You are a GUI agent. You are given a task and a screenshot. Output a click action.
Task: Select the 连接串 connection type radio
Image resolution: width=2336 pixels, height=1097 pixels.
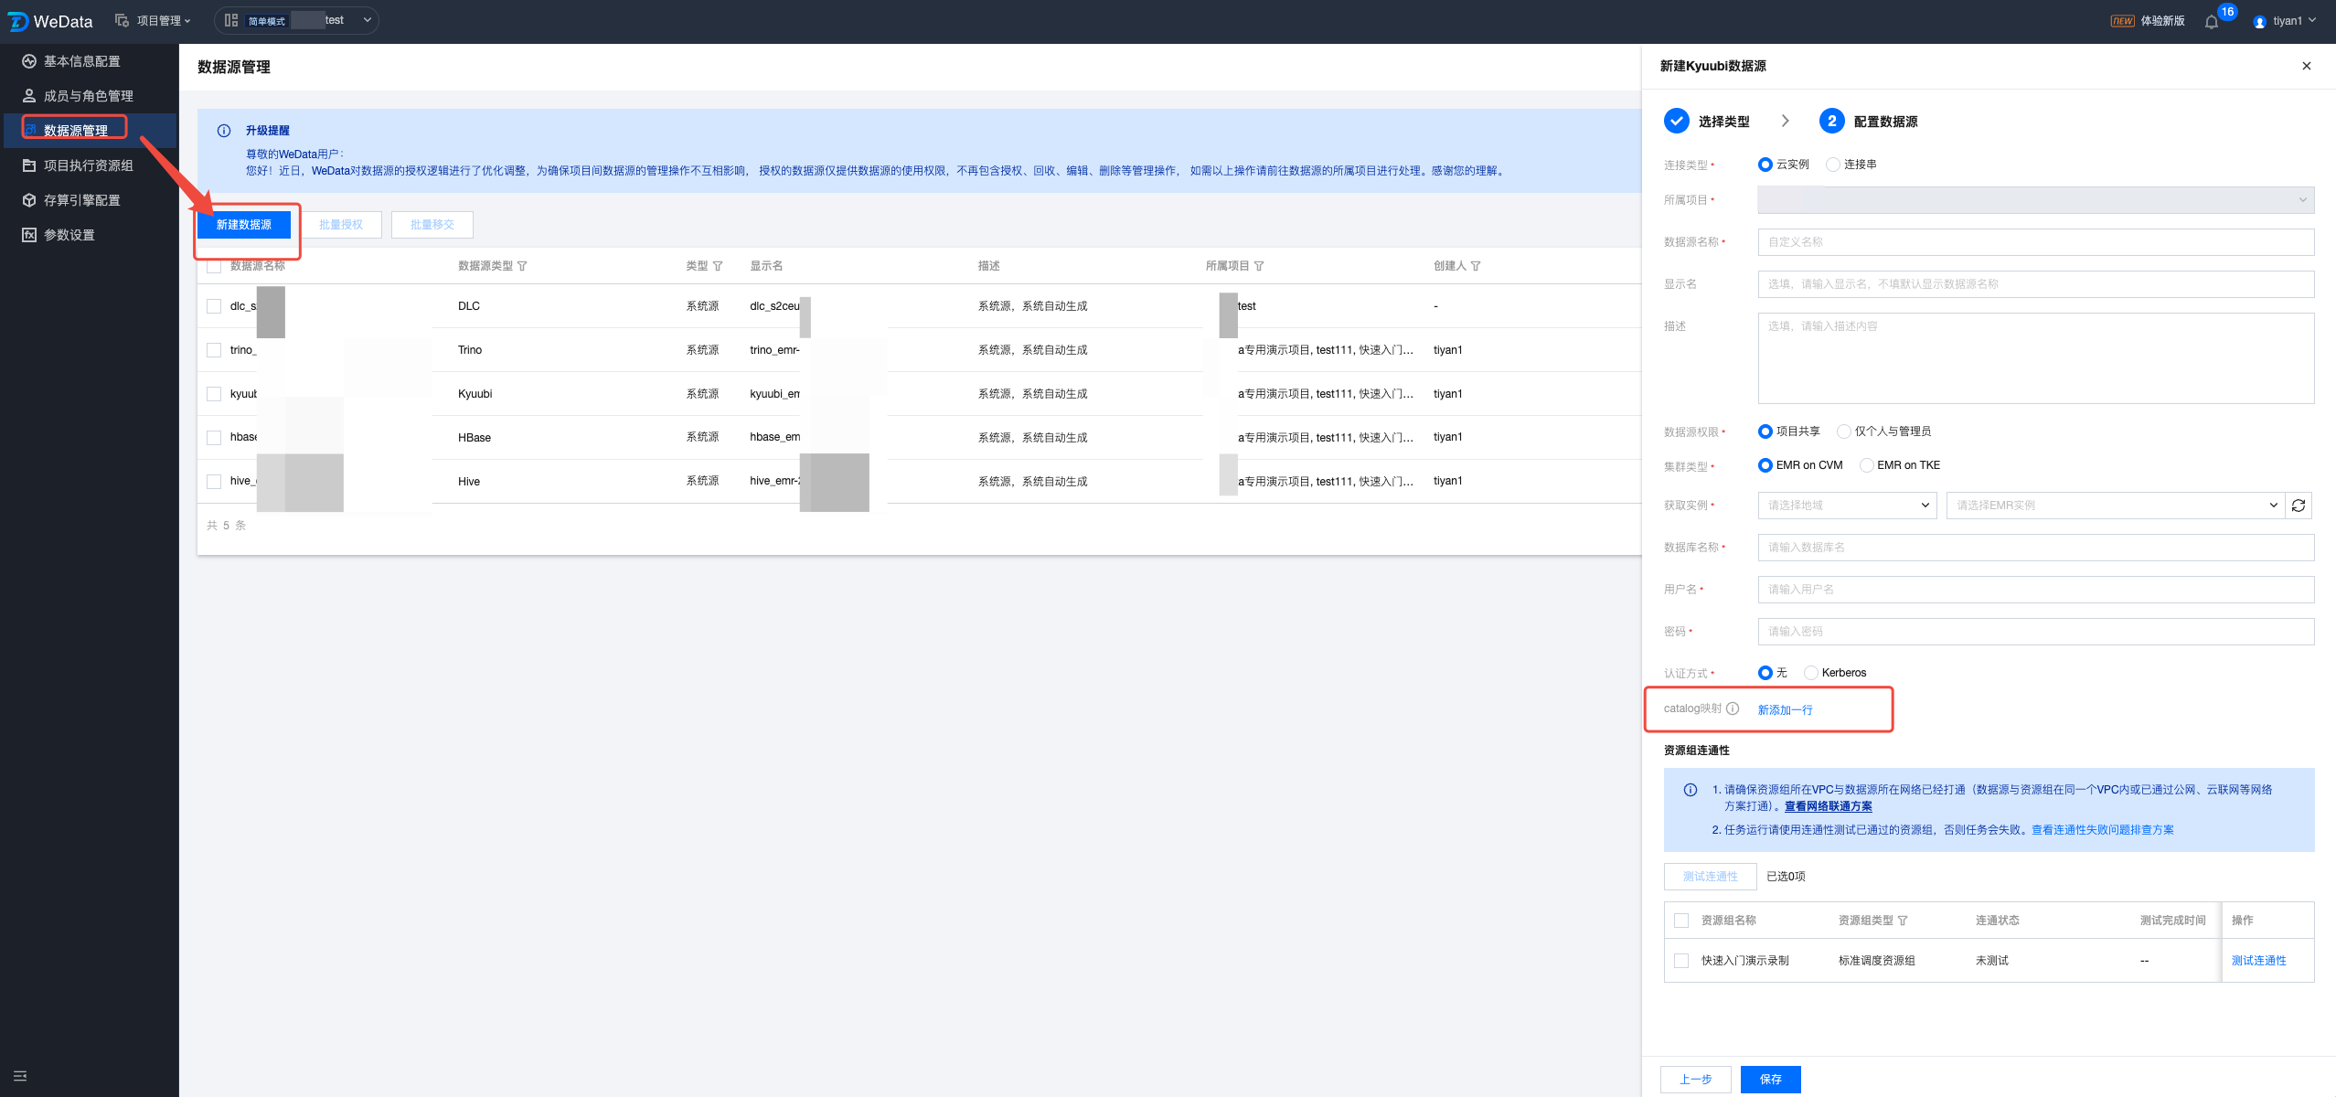tap(1833, 165)
